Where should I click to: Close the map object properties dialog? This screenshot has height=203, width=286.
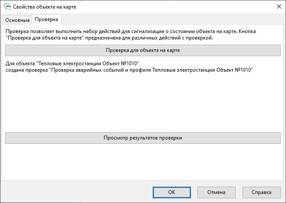[x=276, y=7]
